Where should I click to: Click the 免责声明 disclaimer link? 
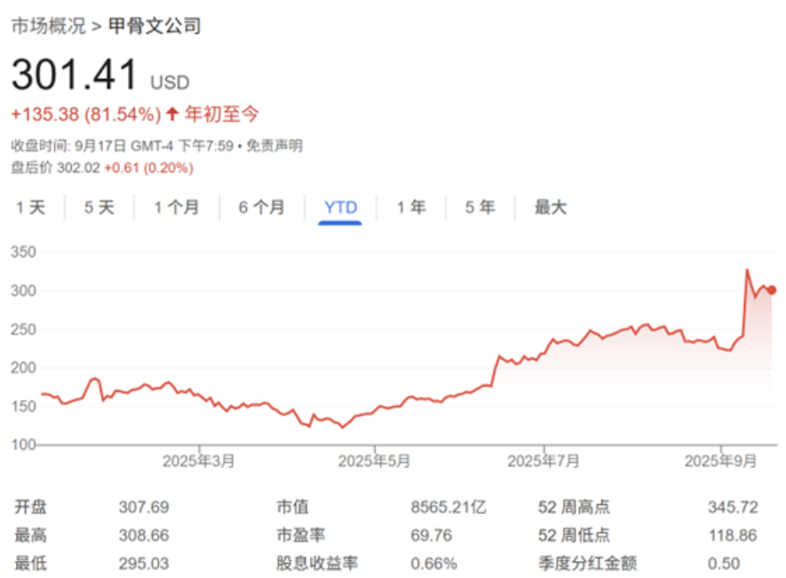(x=274, y=146)
